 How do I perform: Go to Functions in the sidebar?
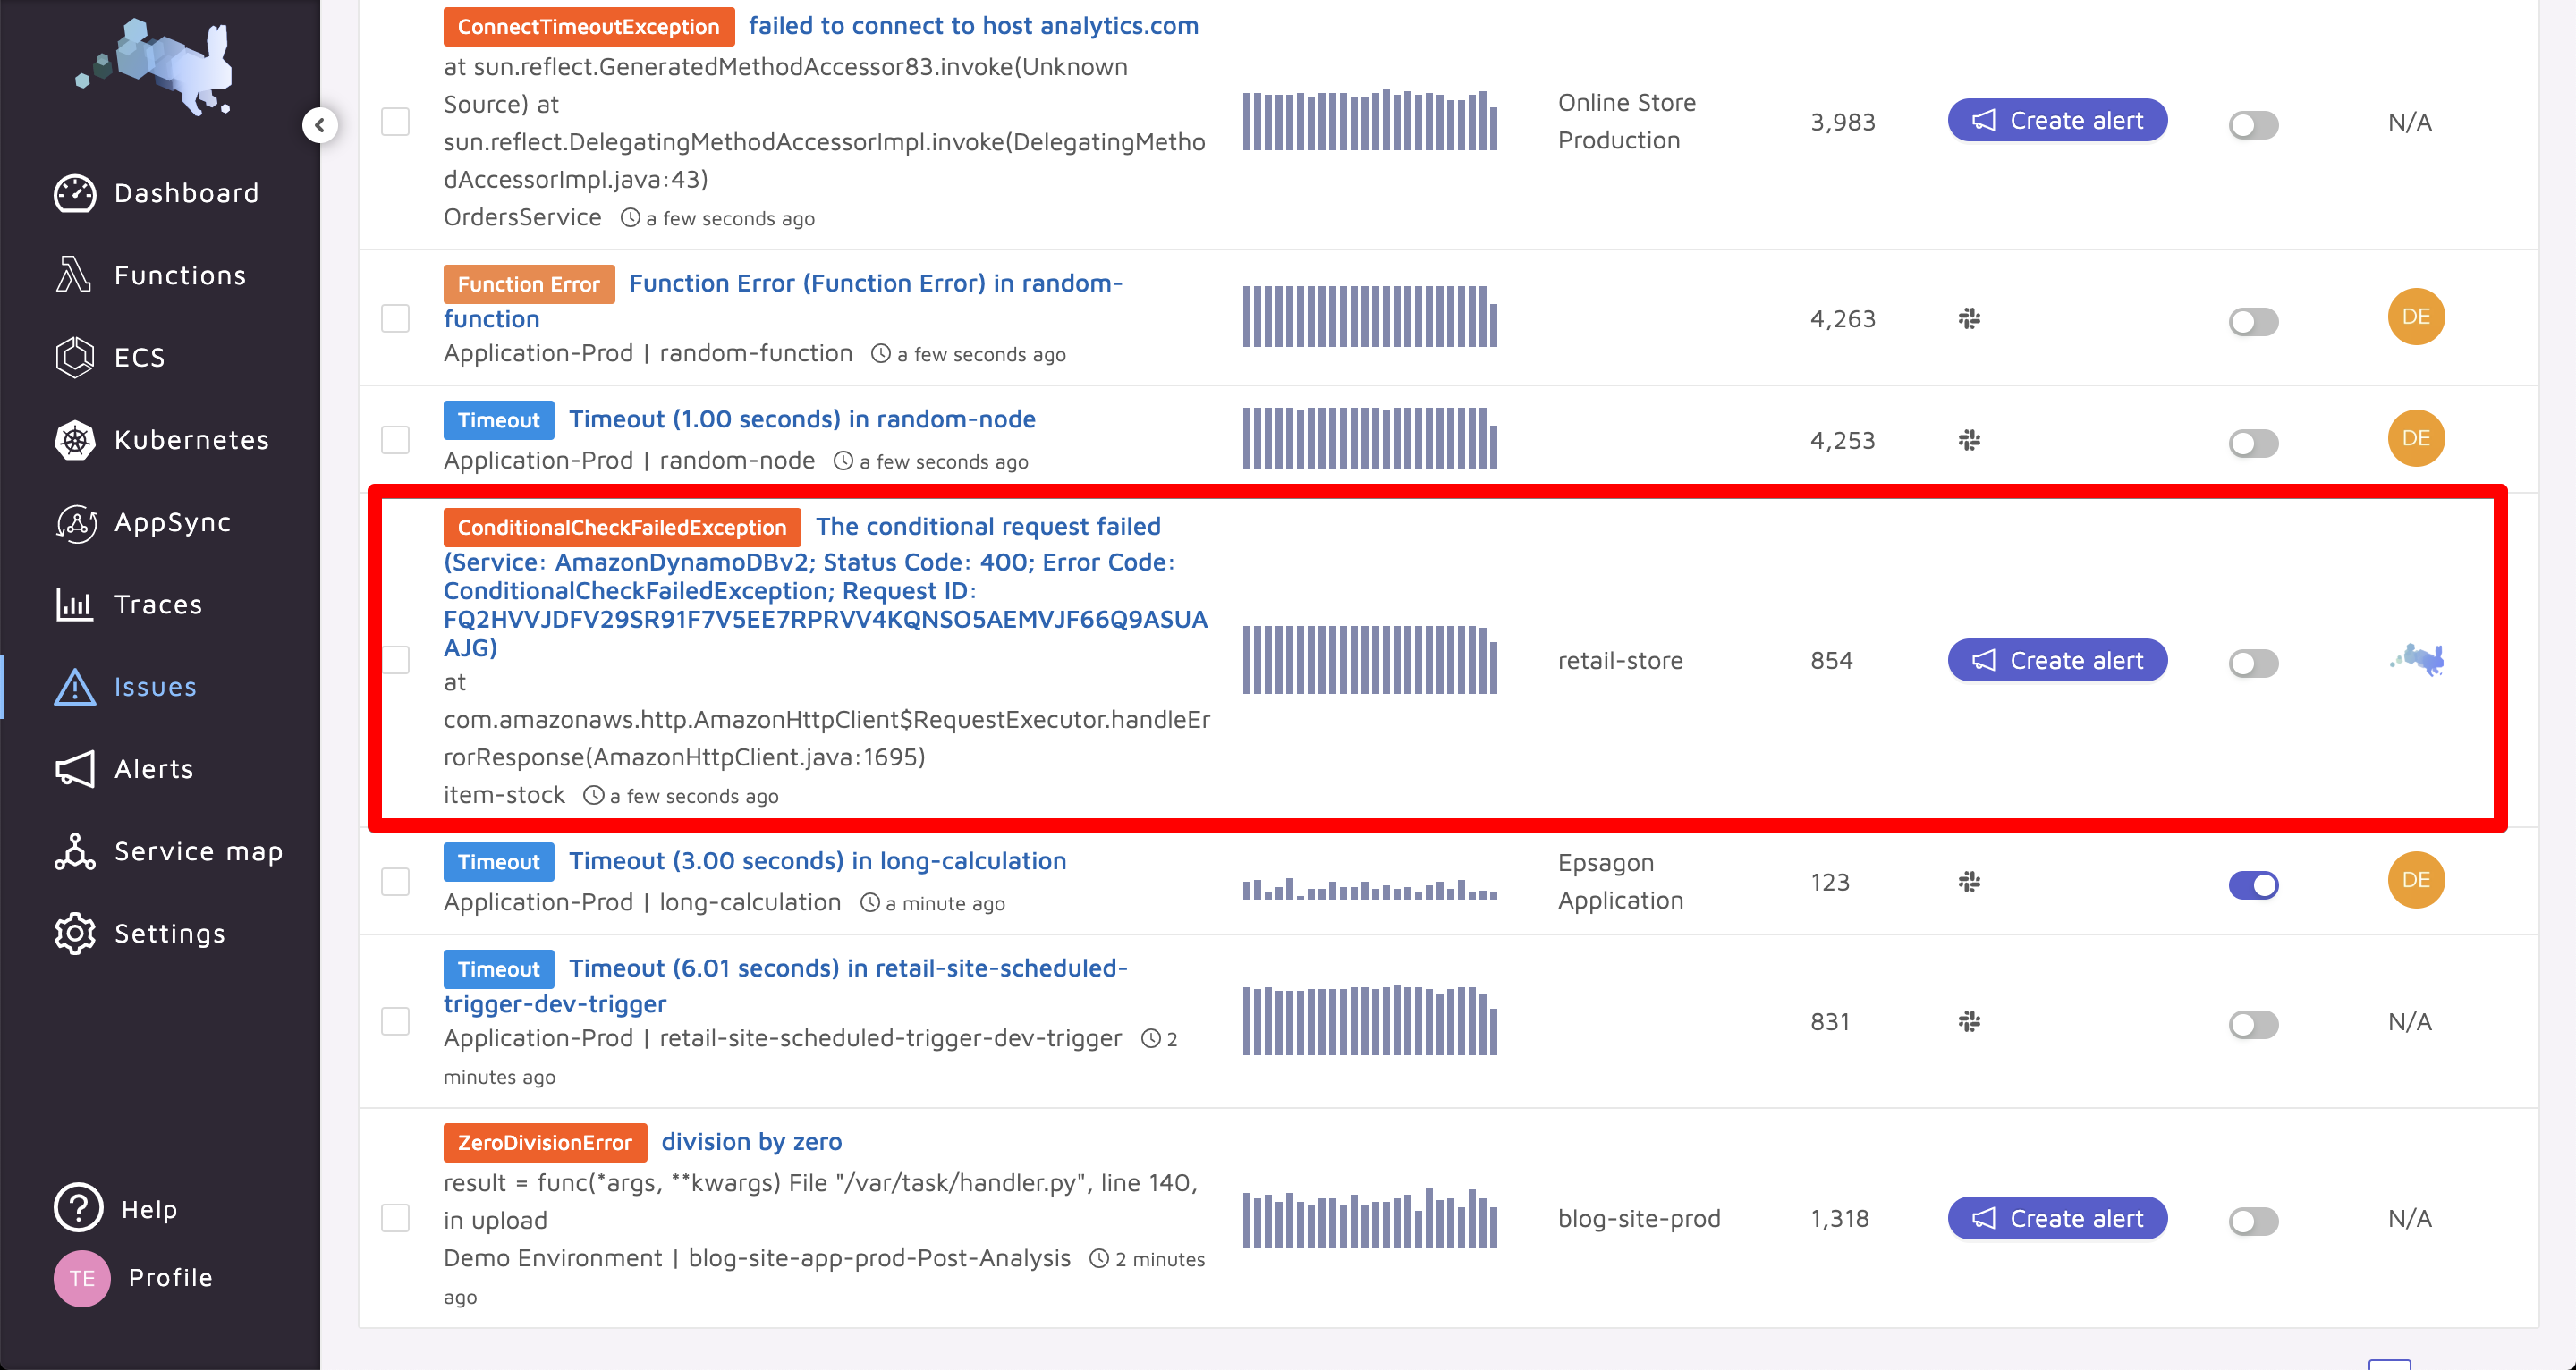click(150, 275)
